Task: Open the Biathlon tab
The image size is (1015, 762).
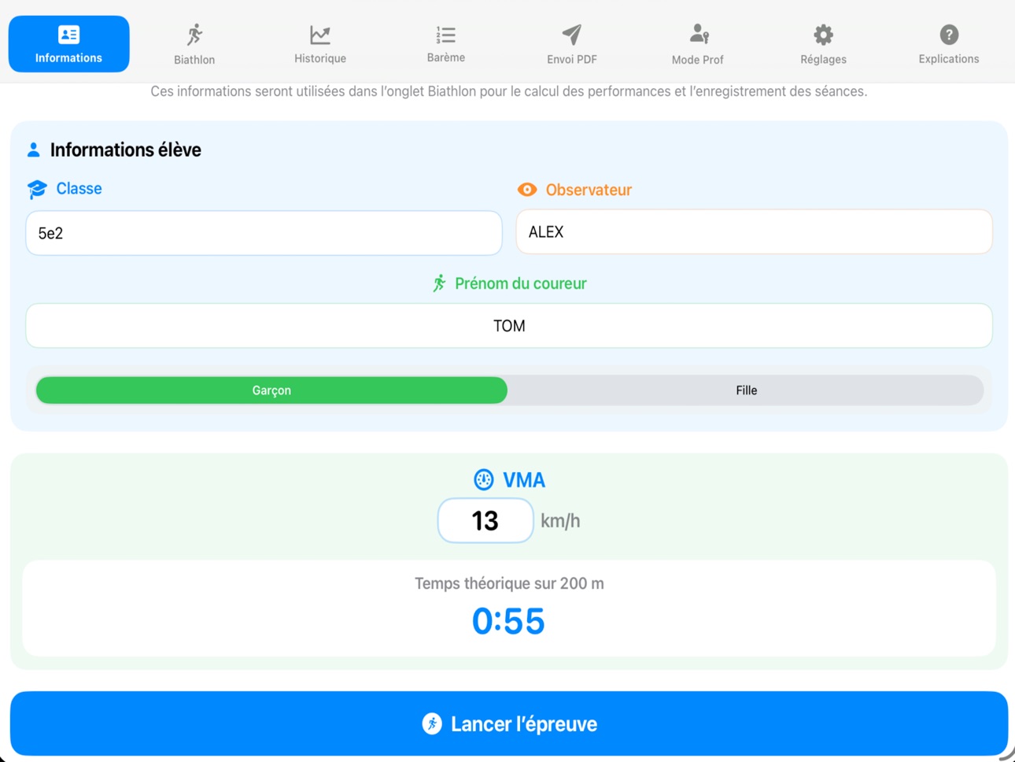Action: click(194, 44)
